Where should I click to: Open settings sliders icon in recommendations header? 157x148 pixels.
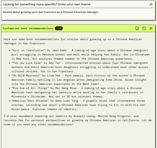[151, 28]
